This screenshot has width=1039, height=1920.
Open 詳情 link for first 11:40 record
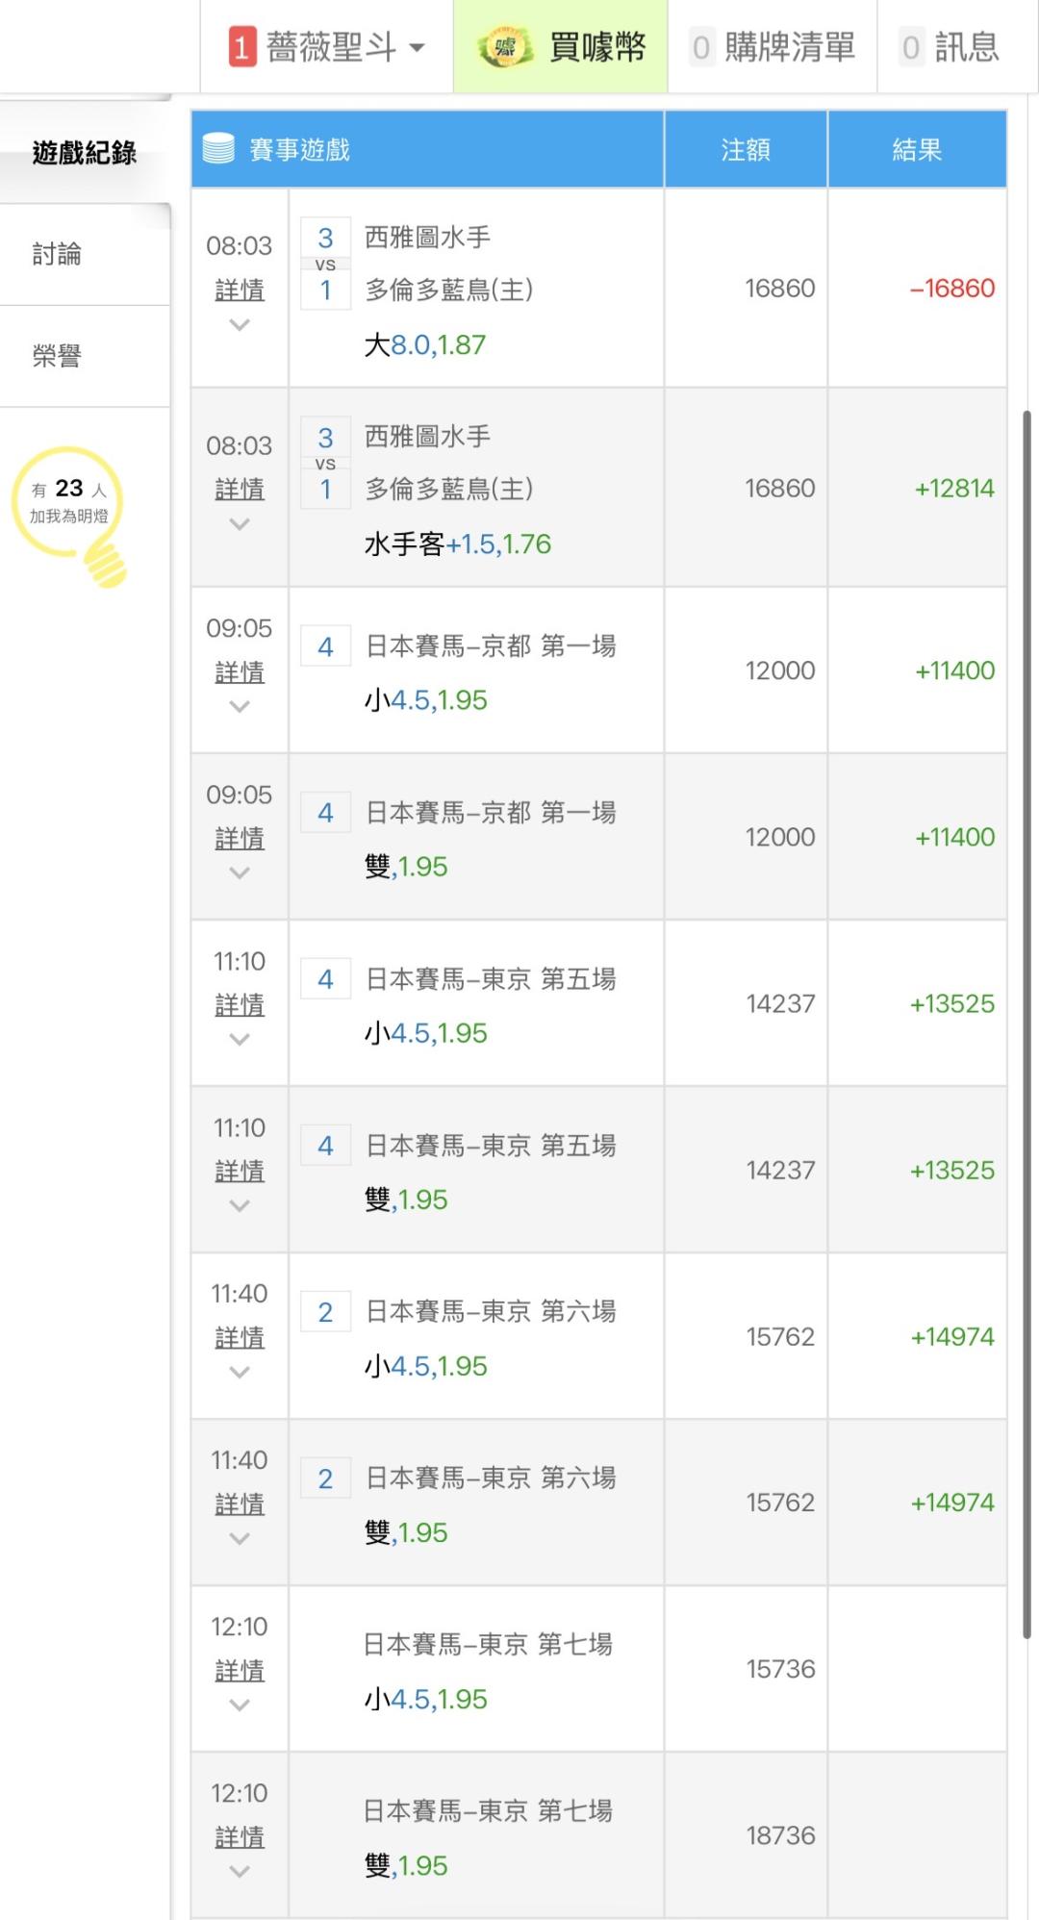click(x=240, y=1338)
